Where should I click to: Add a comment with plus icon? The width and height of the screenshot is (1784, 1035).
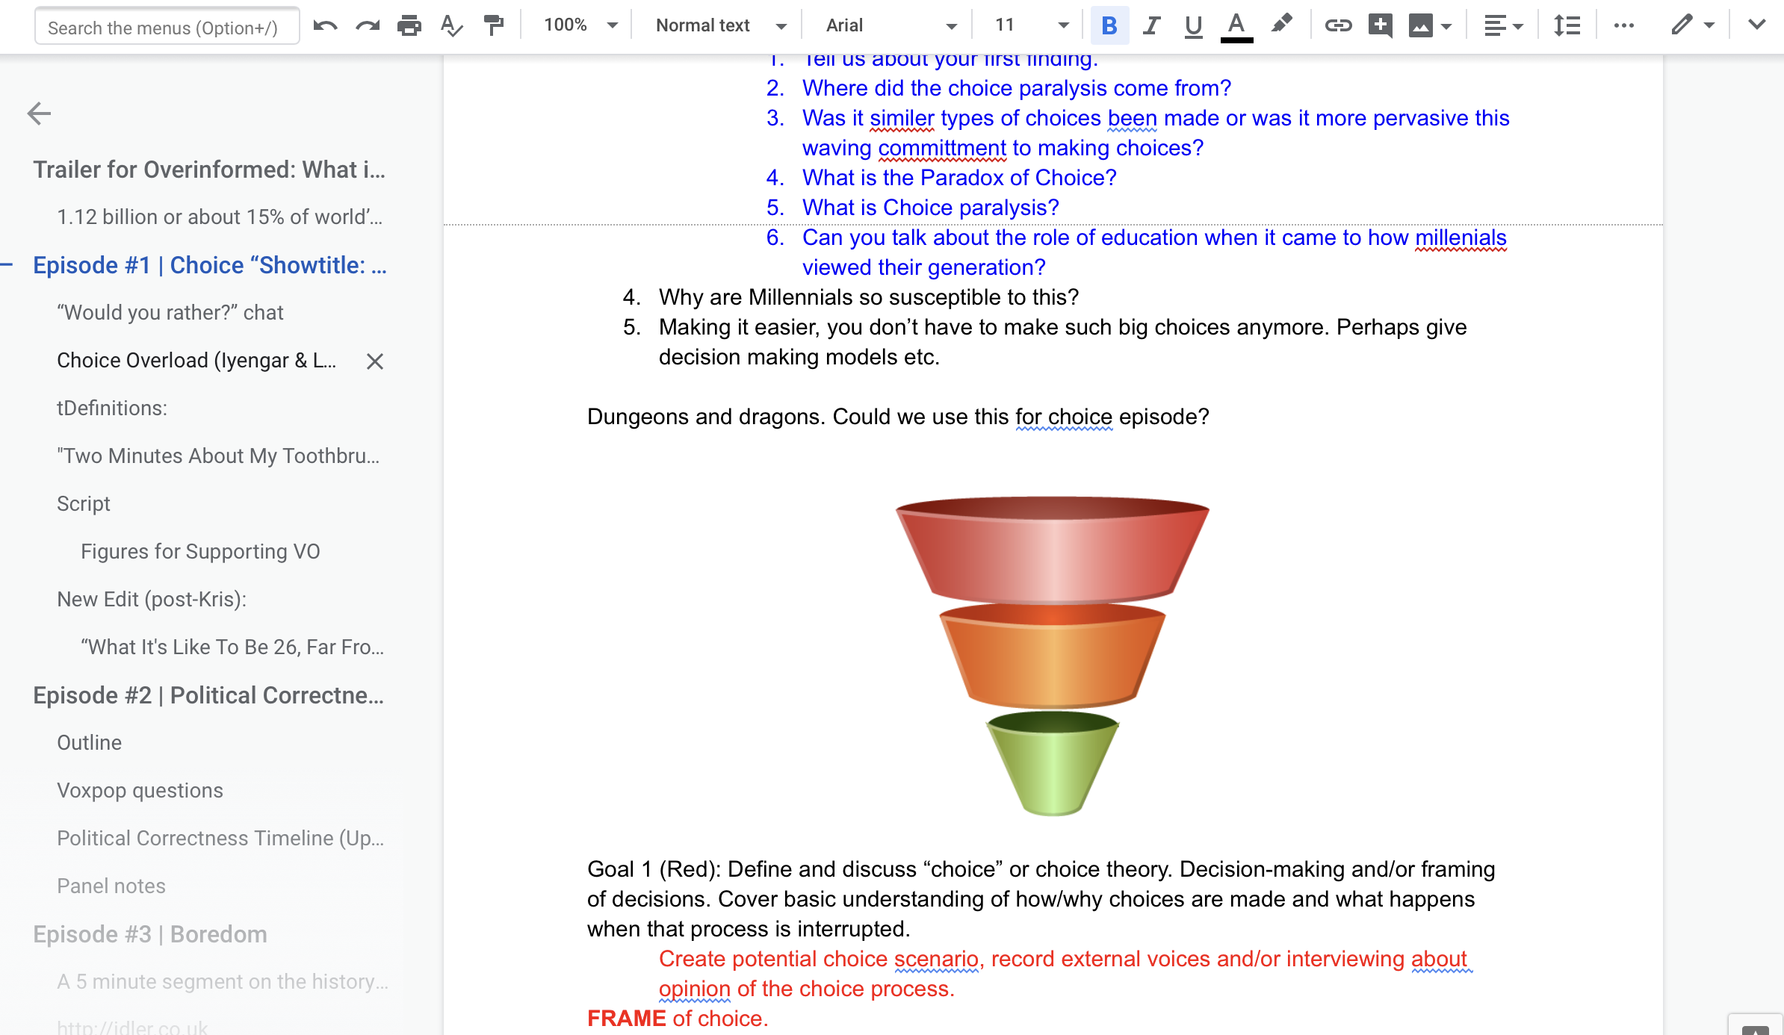1380,25
